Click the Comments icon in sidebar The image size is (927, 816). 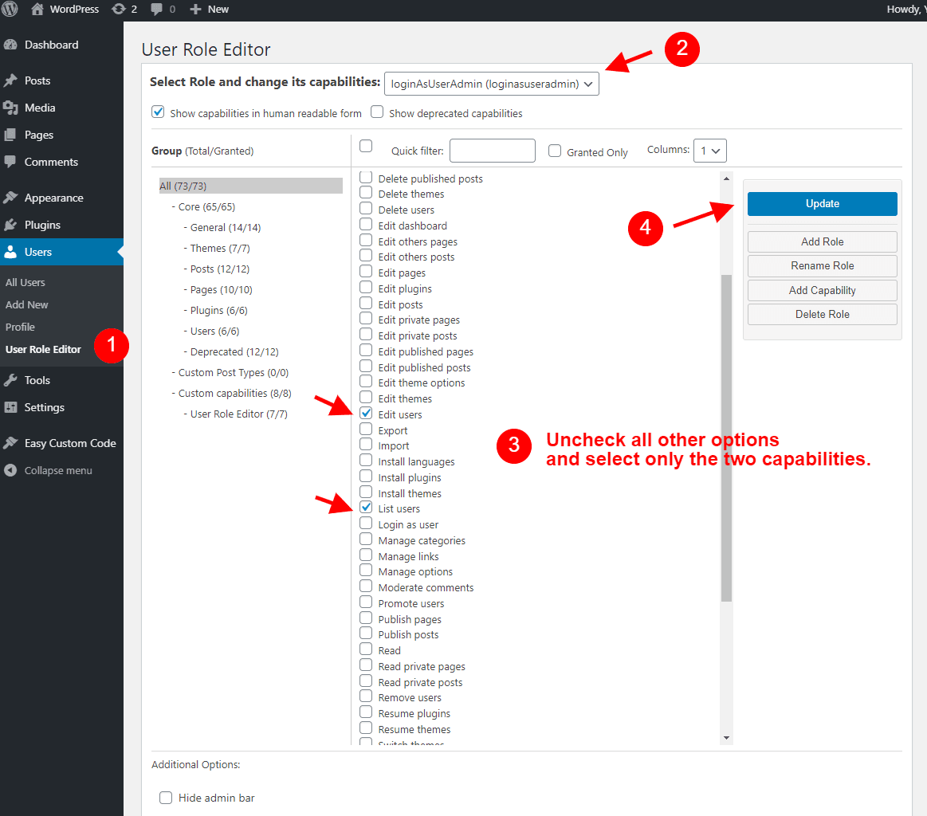point(10,161)
